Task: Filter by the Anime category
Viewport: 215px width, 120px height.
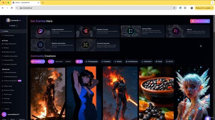Action: tap(118, 61)
